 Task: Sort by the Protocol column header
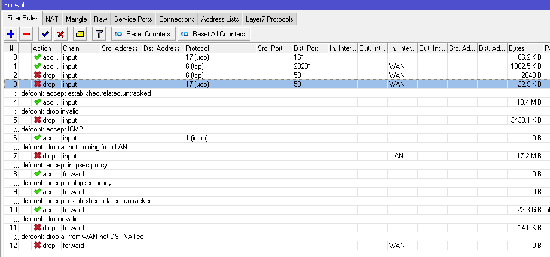point(220,48)
